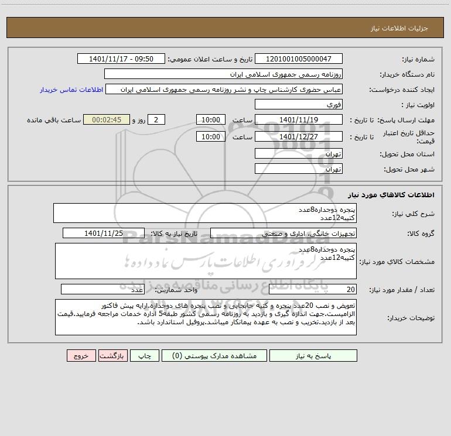Click the quantity field showing 20
The width and height of the screenshot is (451, 436).
[x=313, y=290]
